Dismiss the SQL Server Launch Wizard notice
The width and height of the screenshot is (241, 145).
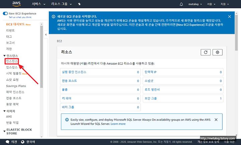pos(216,120)
